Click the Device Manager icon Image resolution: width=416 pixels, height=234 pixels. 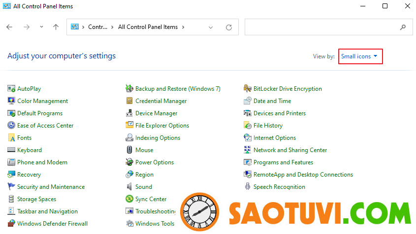129,113
